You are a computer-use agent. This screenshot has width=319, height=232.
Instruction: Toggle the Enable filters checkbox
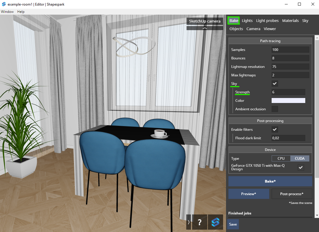[x=275, y=129]
